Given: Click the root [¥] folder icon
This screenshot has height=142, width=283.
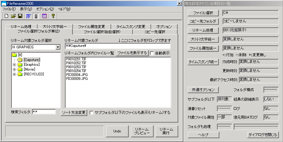Looking at the screenshot, I should 14,55.
